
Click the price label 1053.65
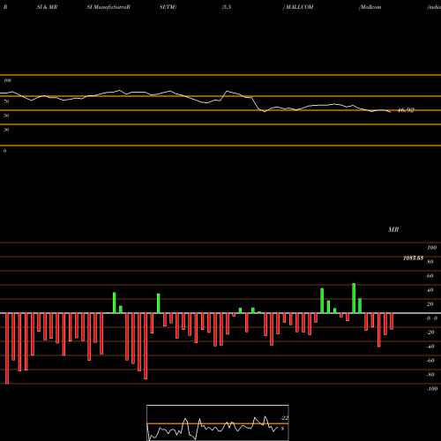coord(413,258)
